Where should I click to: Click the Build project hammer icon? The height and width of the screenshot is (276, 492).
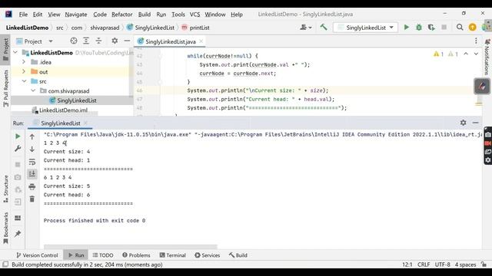pyautogui.click(x=324, y=28)
